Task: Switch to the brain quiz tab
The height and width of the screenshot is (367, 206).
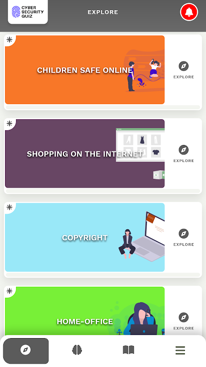Action: [x=77, y=350]
